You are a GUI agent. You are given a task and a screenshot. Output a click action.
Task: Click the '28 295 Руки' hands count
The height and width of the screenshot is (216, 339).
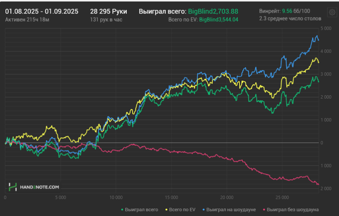(x=108, y=12)
